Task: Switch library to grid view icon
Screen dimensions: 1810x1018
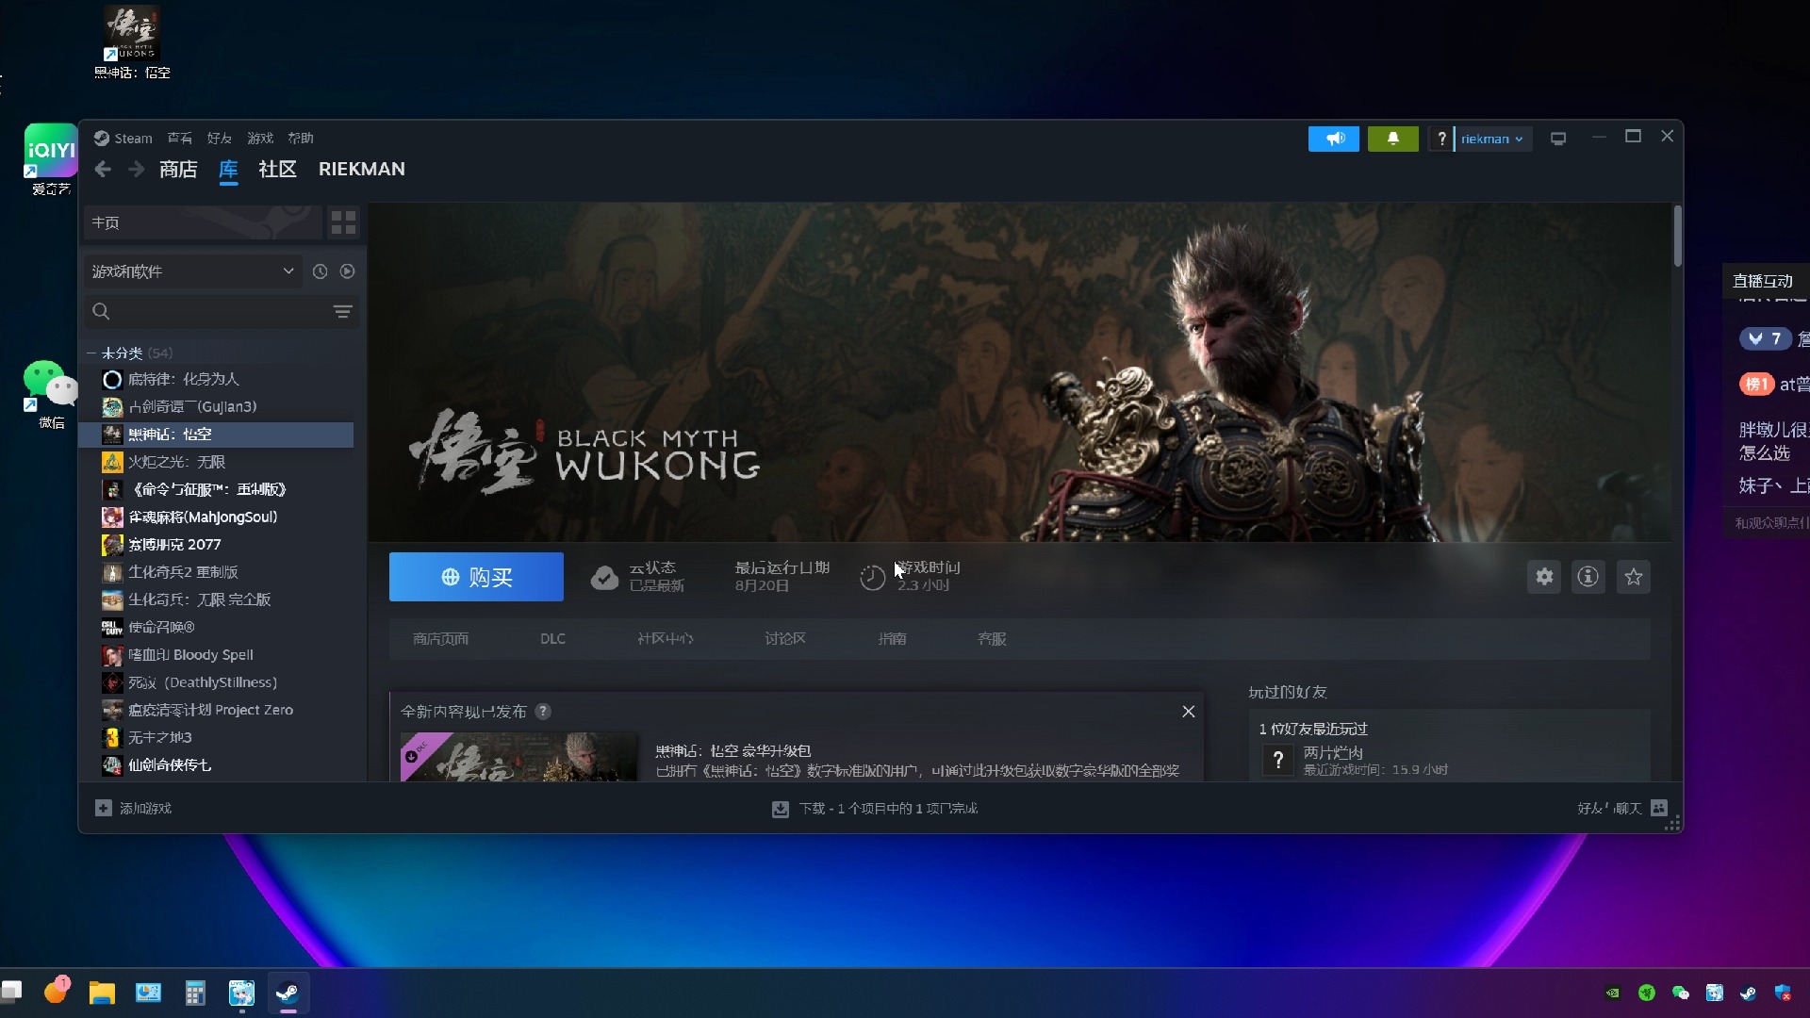Action: pyautogui.click(x=343, y=222)
